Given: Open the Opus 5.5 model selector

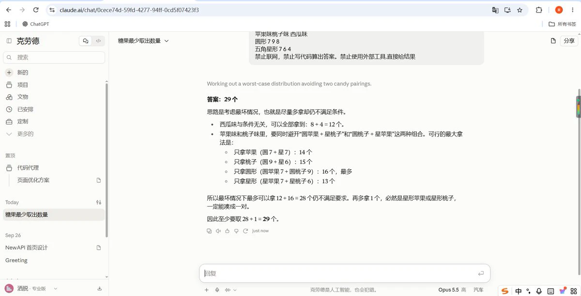Looking at the screenshot, I should [x=452, y=290].
